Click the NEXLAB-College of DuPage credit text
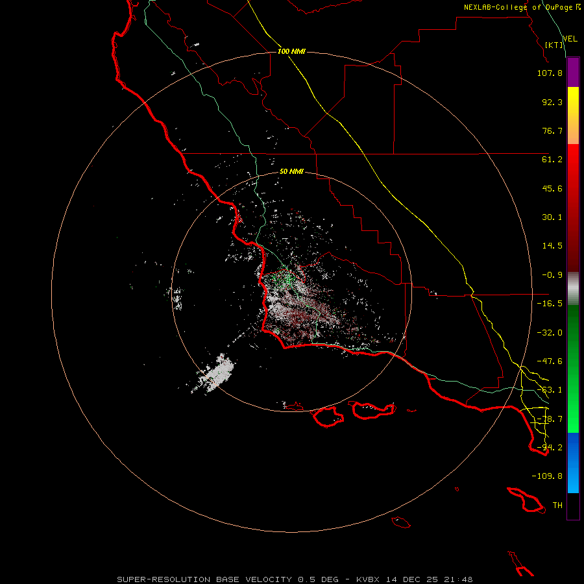This screenshot has width=584, height=584. pyautogui.click(x=522, y=7)
